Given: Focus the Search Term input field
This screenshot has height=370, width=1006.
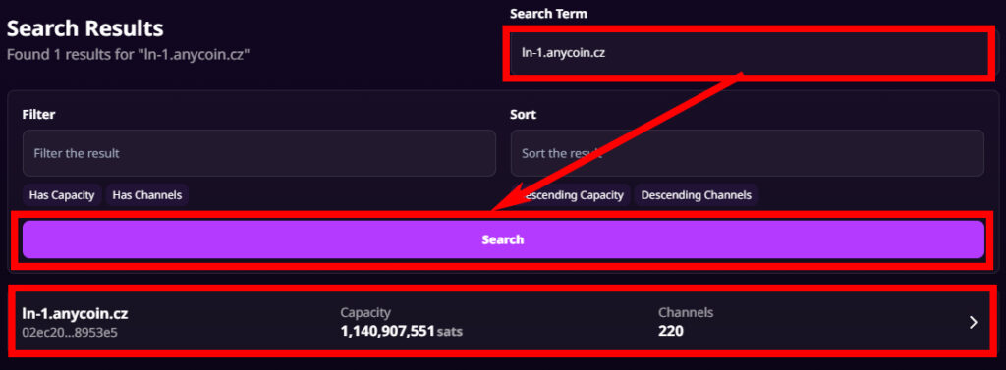Looking at the screenshot, I should pos(751,53).
